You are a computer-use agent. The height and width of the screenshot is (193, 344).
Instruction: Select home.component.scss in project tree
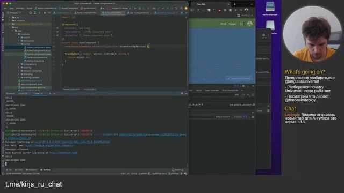point(38,51)
